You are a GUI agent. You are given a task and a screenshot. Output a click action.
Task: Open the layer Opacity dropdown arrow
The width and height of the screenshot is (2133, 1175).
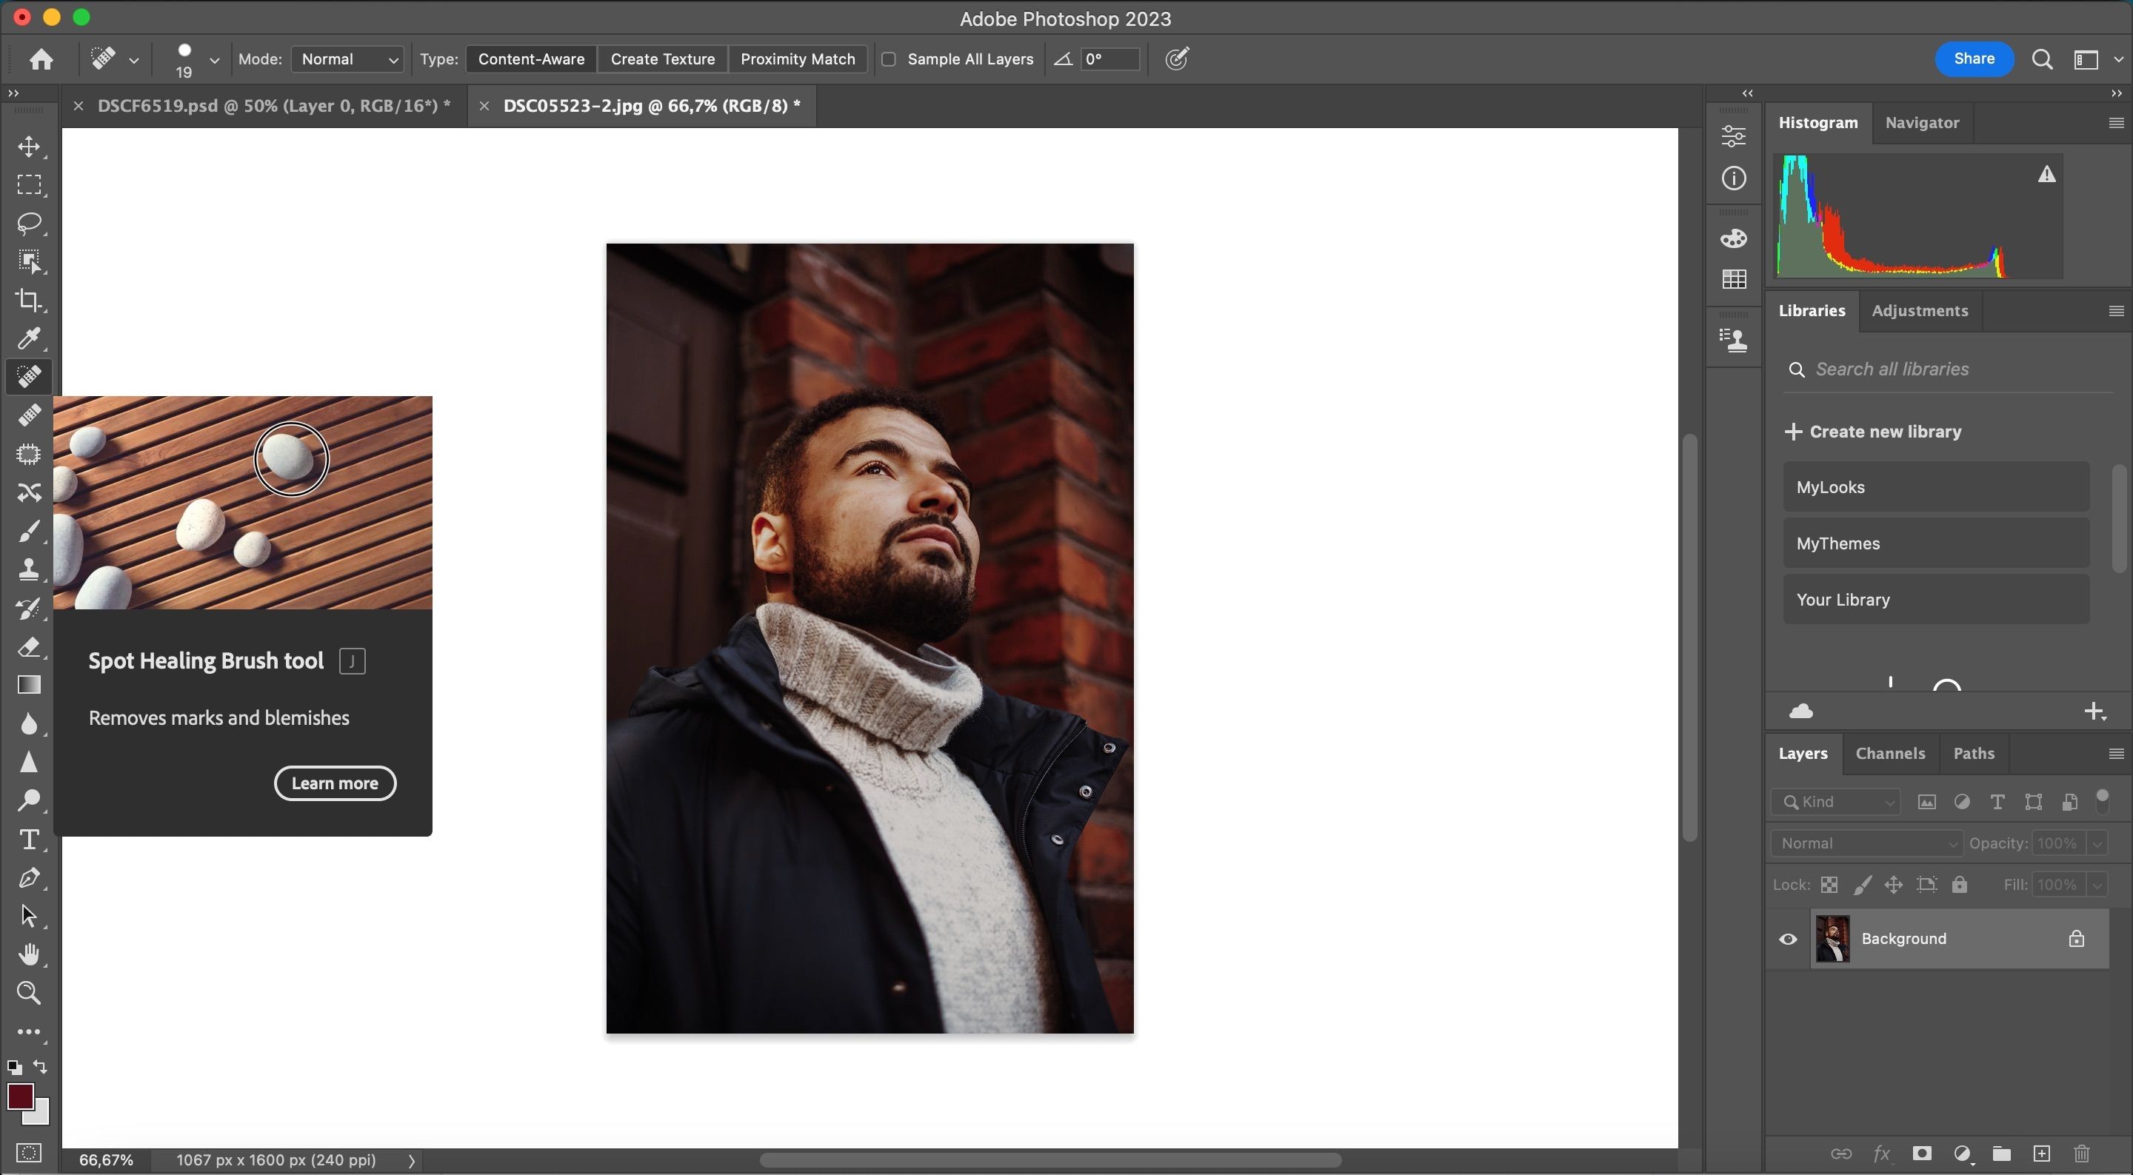tap(2097, 843)
